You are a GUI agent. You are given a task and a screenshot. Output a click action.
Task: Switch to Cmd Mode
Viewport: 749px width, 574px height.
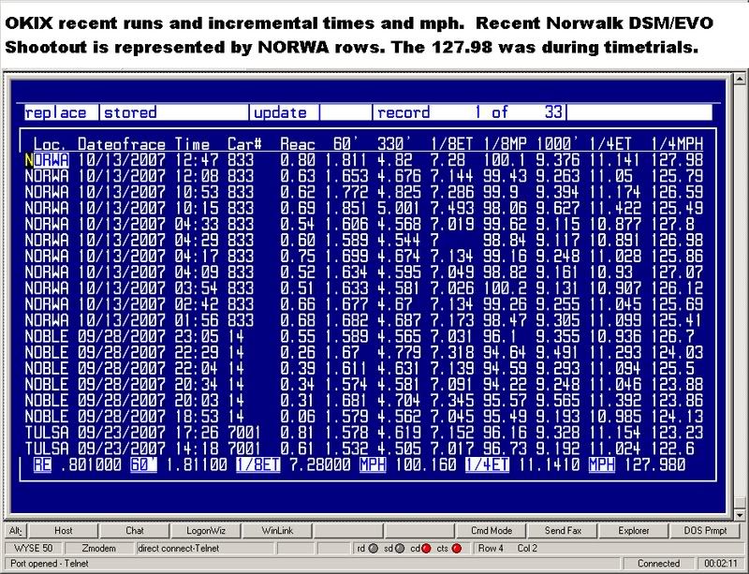pos(492,531)
